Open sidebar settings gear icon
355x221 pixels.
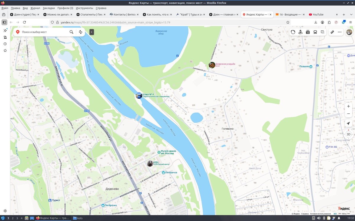5,211
